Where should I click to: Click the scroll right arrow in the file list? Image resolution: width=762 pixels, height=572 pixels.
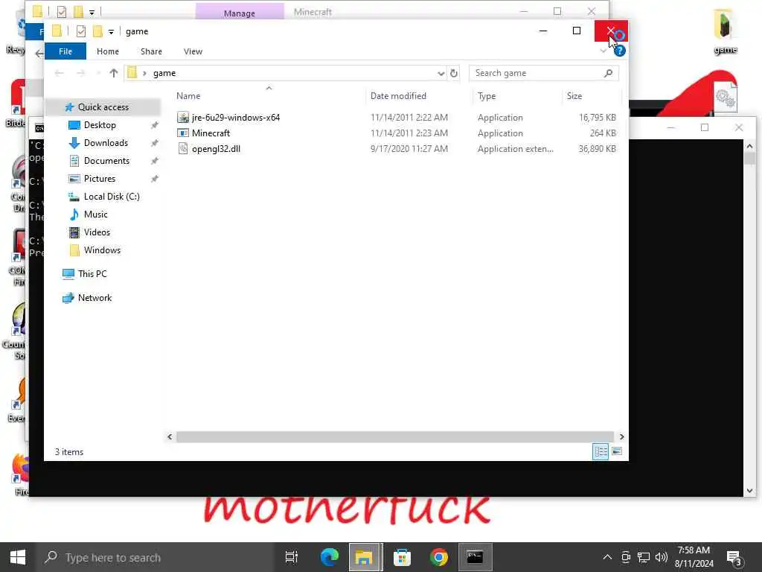[621, 436]
